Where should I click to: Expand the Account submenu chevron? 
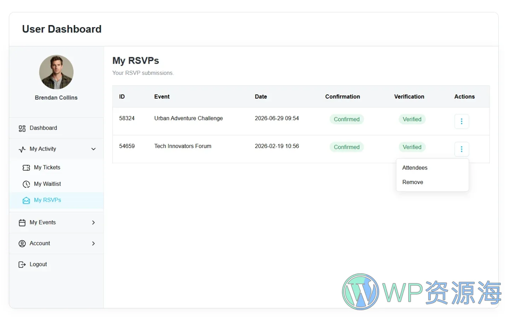(x=93, y=243)
